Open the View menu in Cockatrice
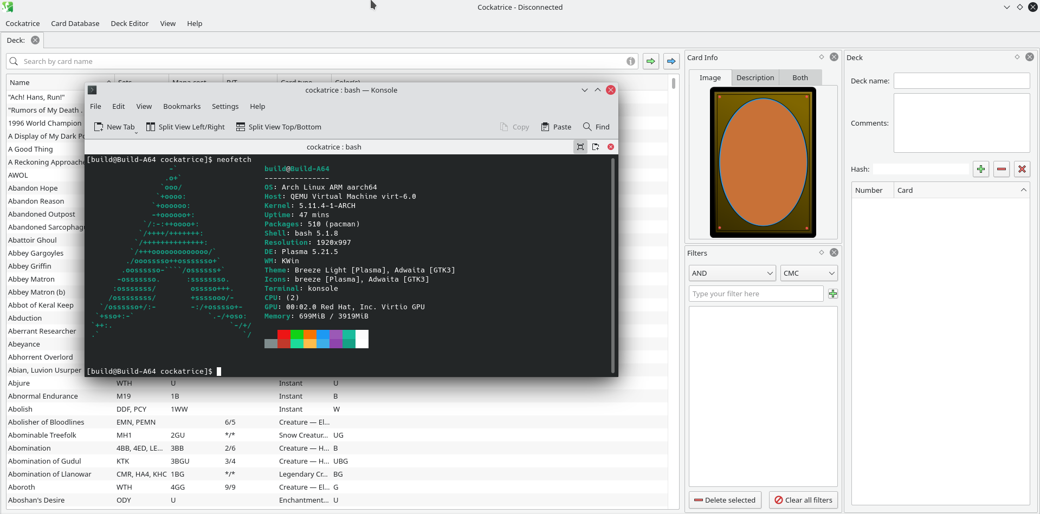Image resolution: width=1040 pixels, height=514 pixels. tap(168, 23)
